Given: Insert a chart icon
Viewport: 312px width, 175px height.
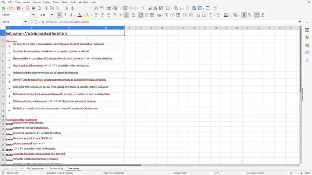Looking at the screenshot, I should tap(155, 8).
